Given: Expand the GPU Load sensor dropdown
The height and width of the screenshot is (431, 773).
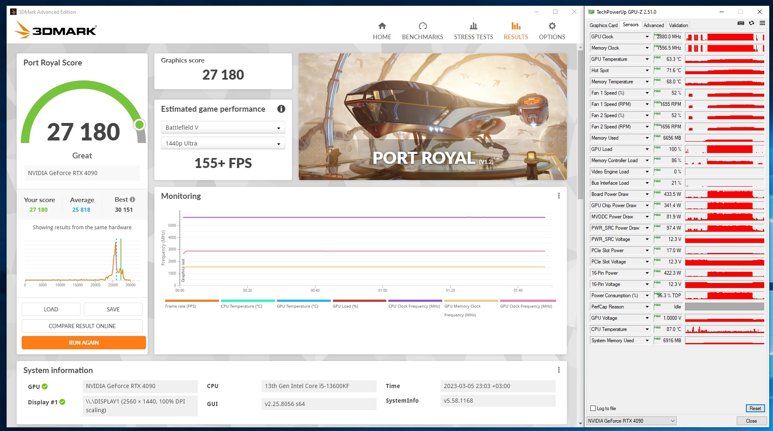Looking at the screenshot, I should point(647,149).
